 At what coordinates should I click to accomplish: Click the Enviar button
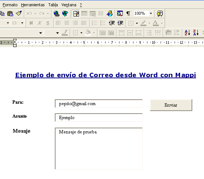[x=171, y=105]
